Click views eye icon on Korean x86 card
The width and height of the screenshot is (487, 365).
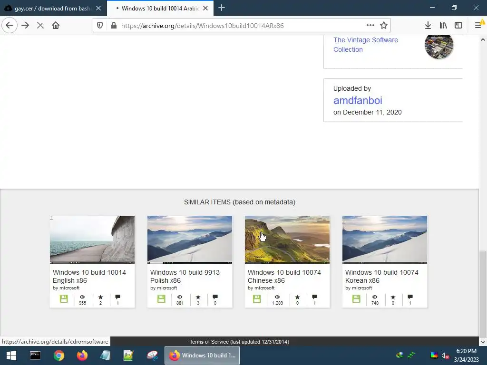point(375,297)
